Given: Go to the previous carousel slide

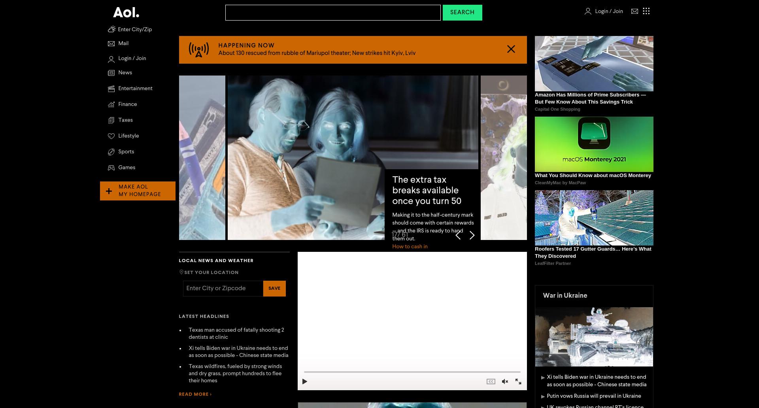Looking at the screenshot, I should point(458,235).
